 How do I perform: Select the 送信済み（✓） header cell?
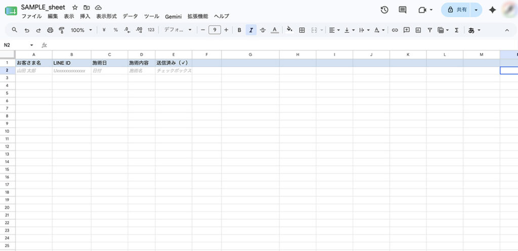point(174,63)
